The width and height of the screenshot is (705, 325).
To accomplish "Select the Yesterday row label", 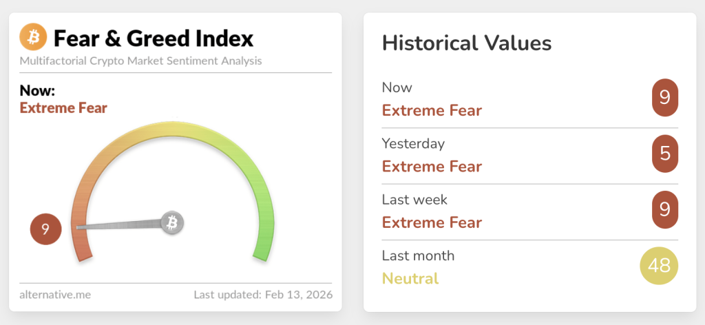I will tap(413, 143).
